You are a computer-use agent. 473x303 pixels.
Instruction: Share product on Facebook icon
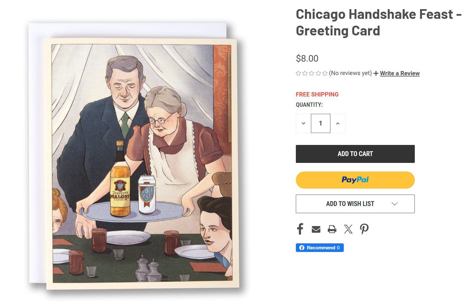pyautogui.click(x=300, y=229)
